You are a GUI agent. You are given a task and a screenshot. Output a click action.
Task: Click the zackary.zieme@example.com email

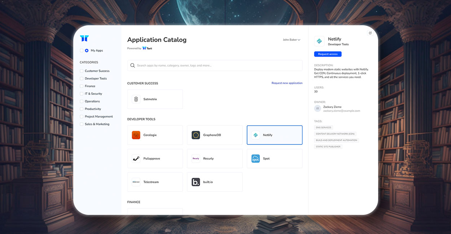click(342, 111)
